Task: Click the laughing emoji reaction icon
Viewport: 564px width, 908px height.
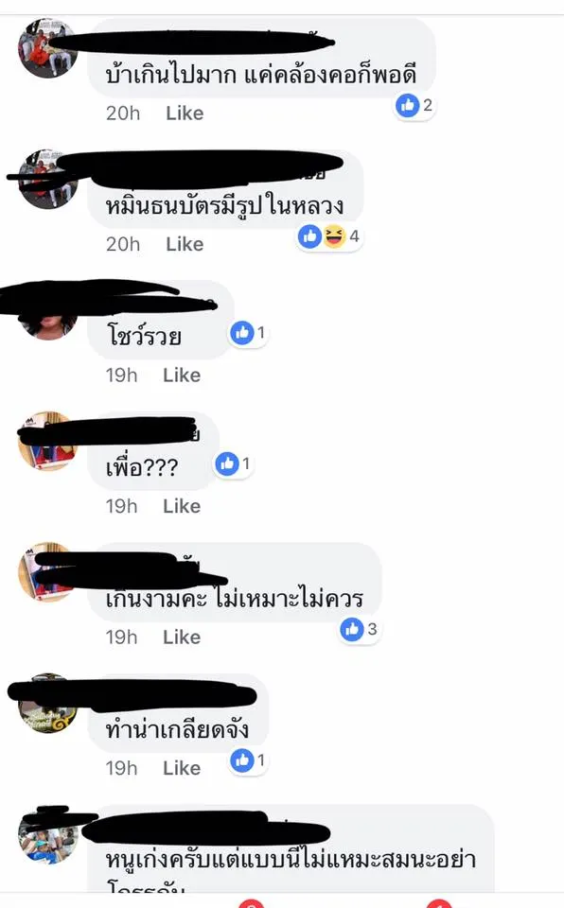Action: (334, 236)
